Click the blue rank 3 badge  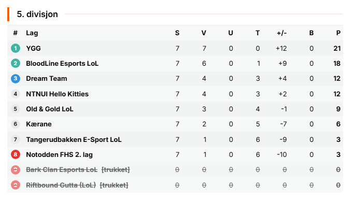coord(16,79)
